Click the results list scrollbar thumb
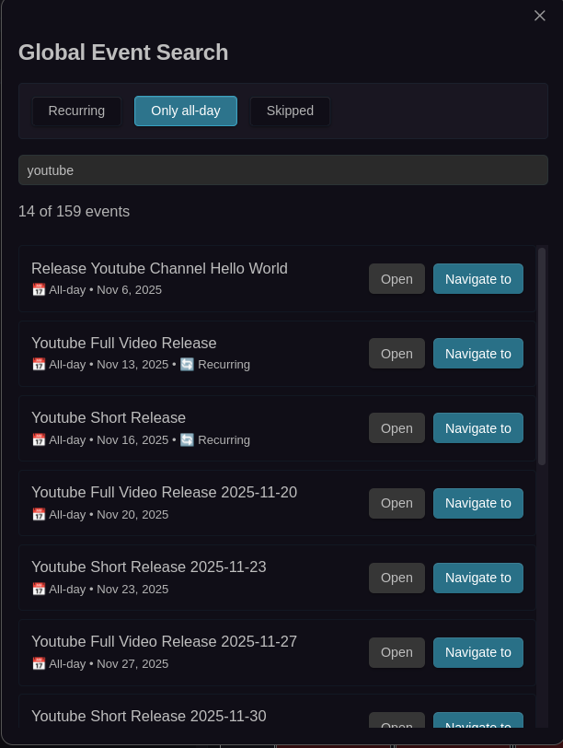The width and height of the screenshot is (563, 748). coord(542,356)
